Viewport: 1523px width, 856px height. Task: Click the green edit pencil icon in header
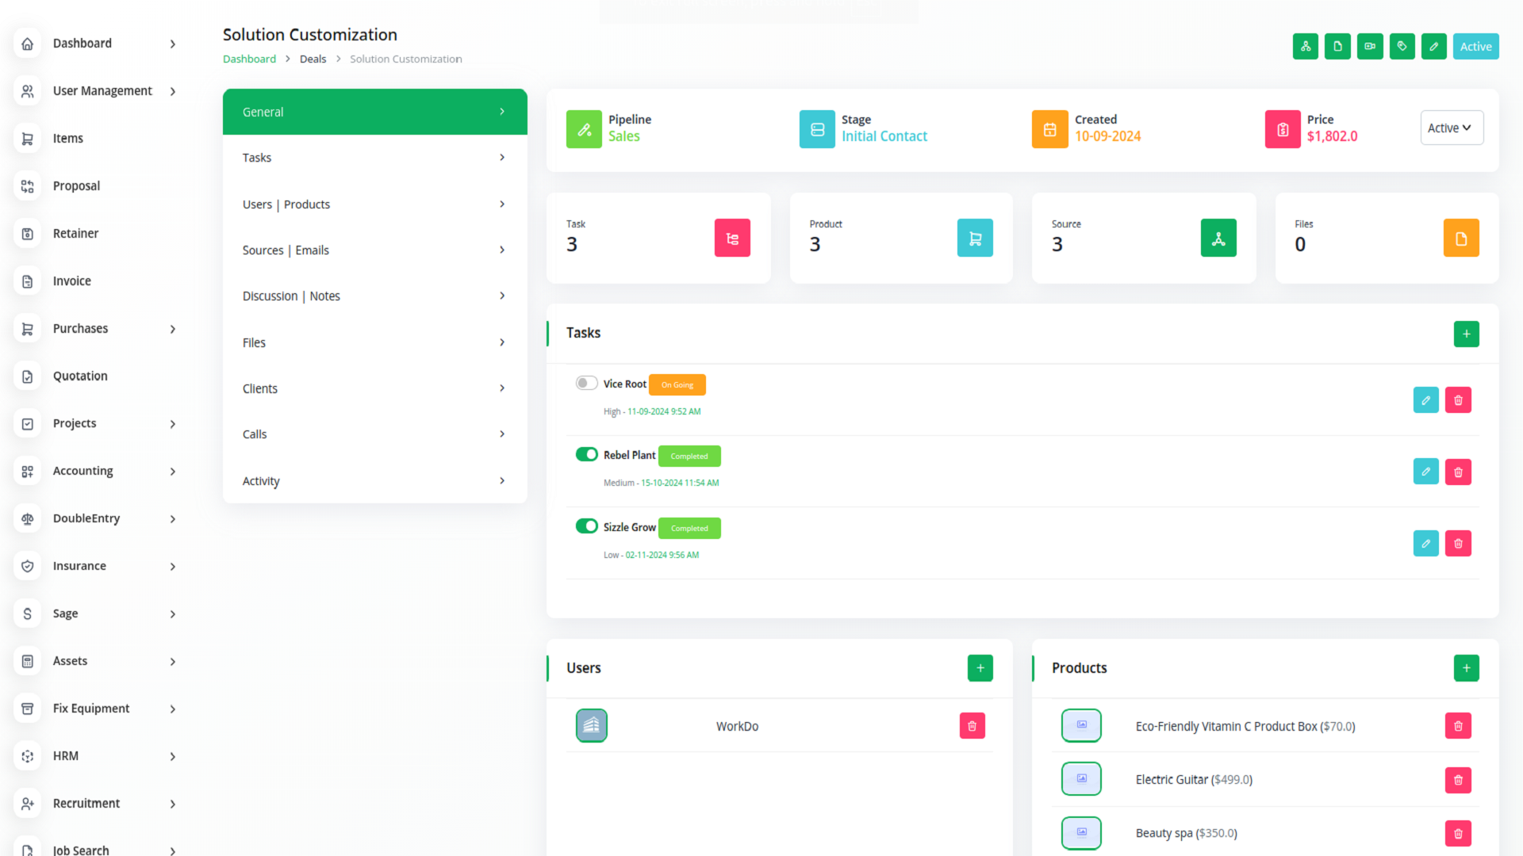coord(1433,47)
